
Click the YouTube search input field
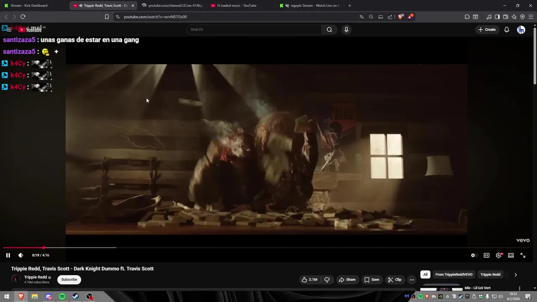[x=254, y=29]
